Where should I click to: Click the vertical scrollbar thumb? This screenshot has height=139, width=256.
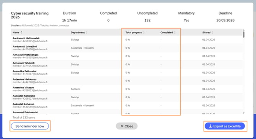click(244, 35)
